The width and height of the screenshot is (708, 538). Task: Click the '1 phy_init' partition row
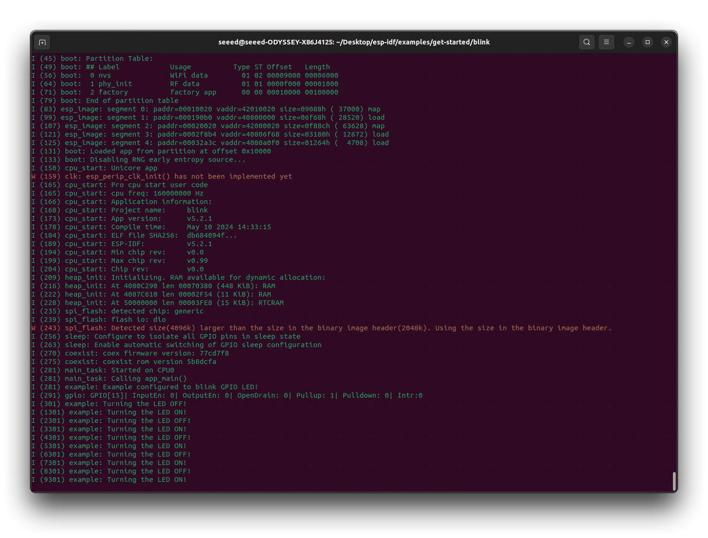(185, 84)
